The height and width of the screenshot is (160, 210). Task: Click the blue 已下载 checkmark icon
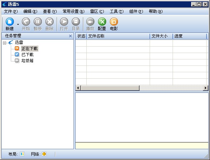click(17, 54)
